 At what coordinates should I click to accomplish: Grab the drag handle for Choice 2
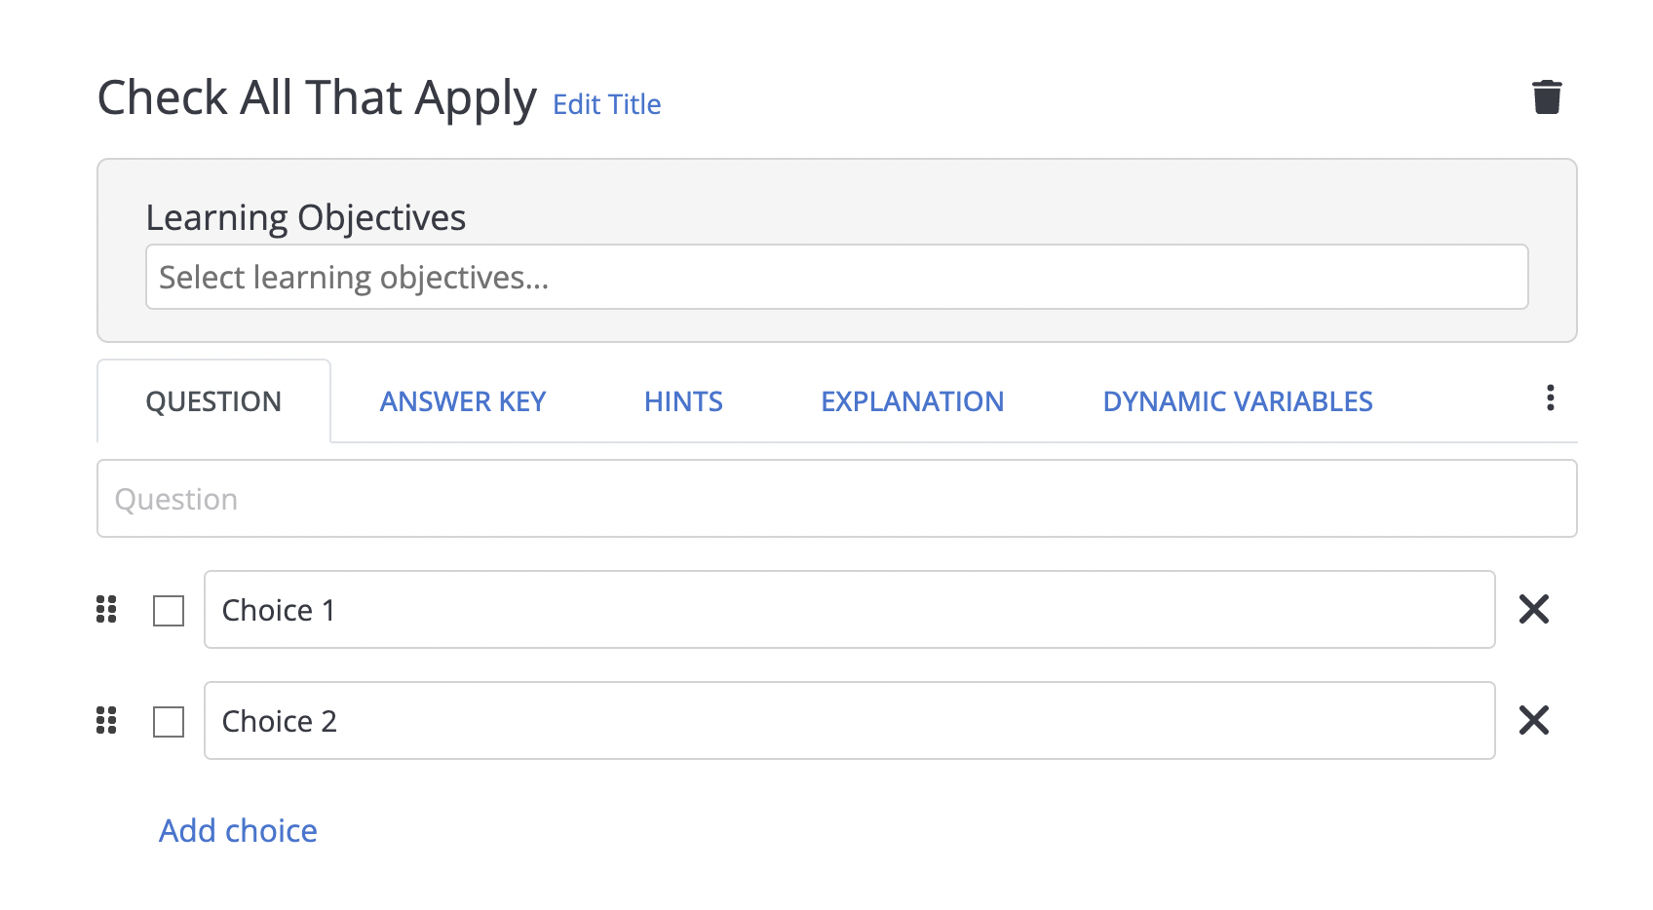(x=106, y=721)
